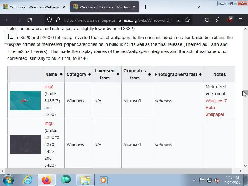Click the address bar URL field
The height and width of the screenshot is (186, 248).
pyautogui.click(x=118, y=20)
